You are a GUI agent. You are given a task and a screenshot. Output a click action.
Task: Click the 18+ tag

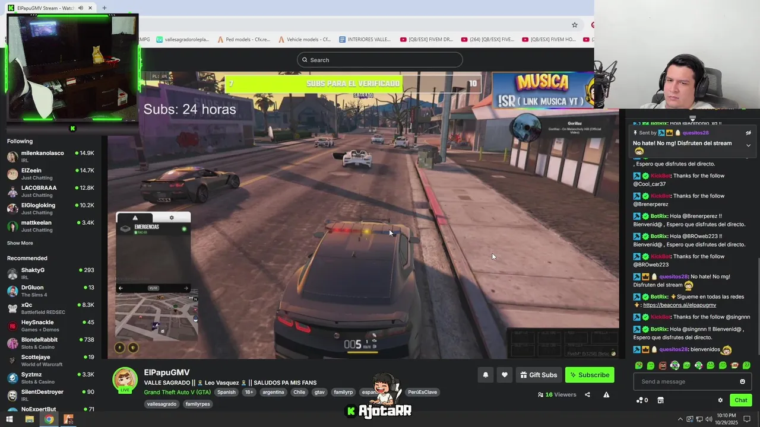[249, 392]
